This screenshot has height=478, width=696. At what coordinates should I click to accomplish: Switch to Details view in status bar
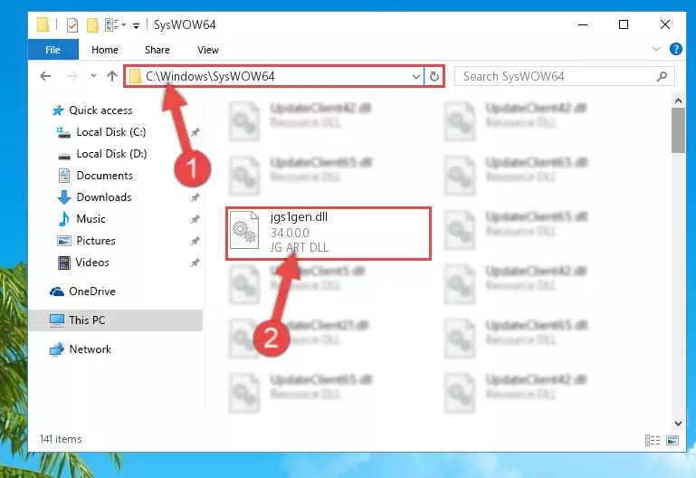[652, 440]
